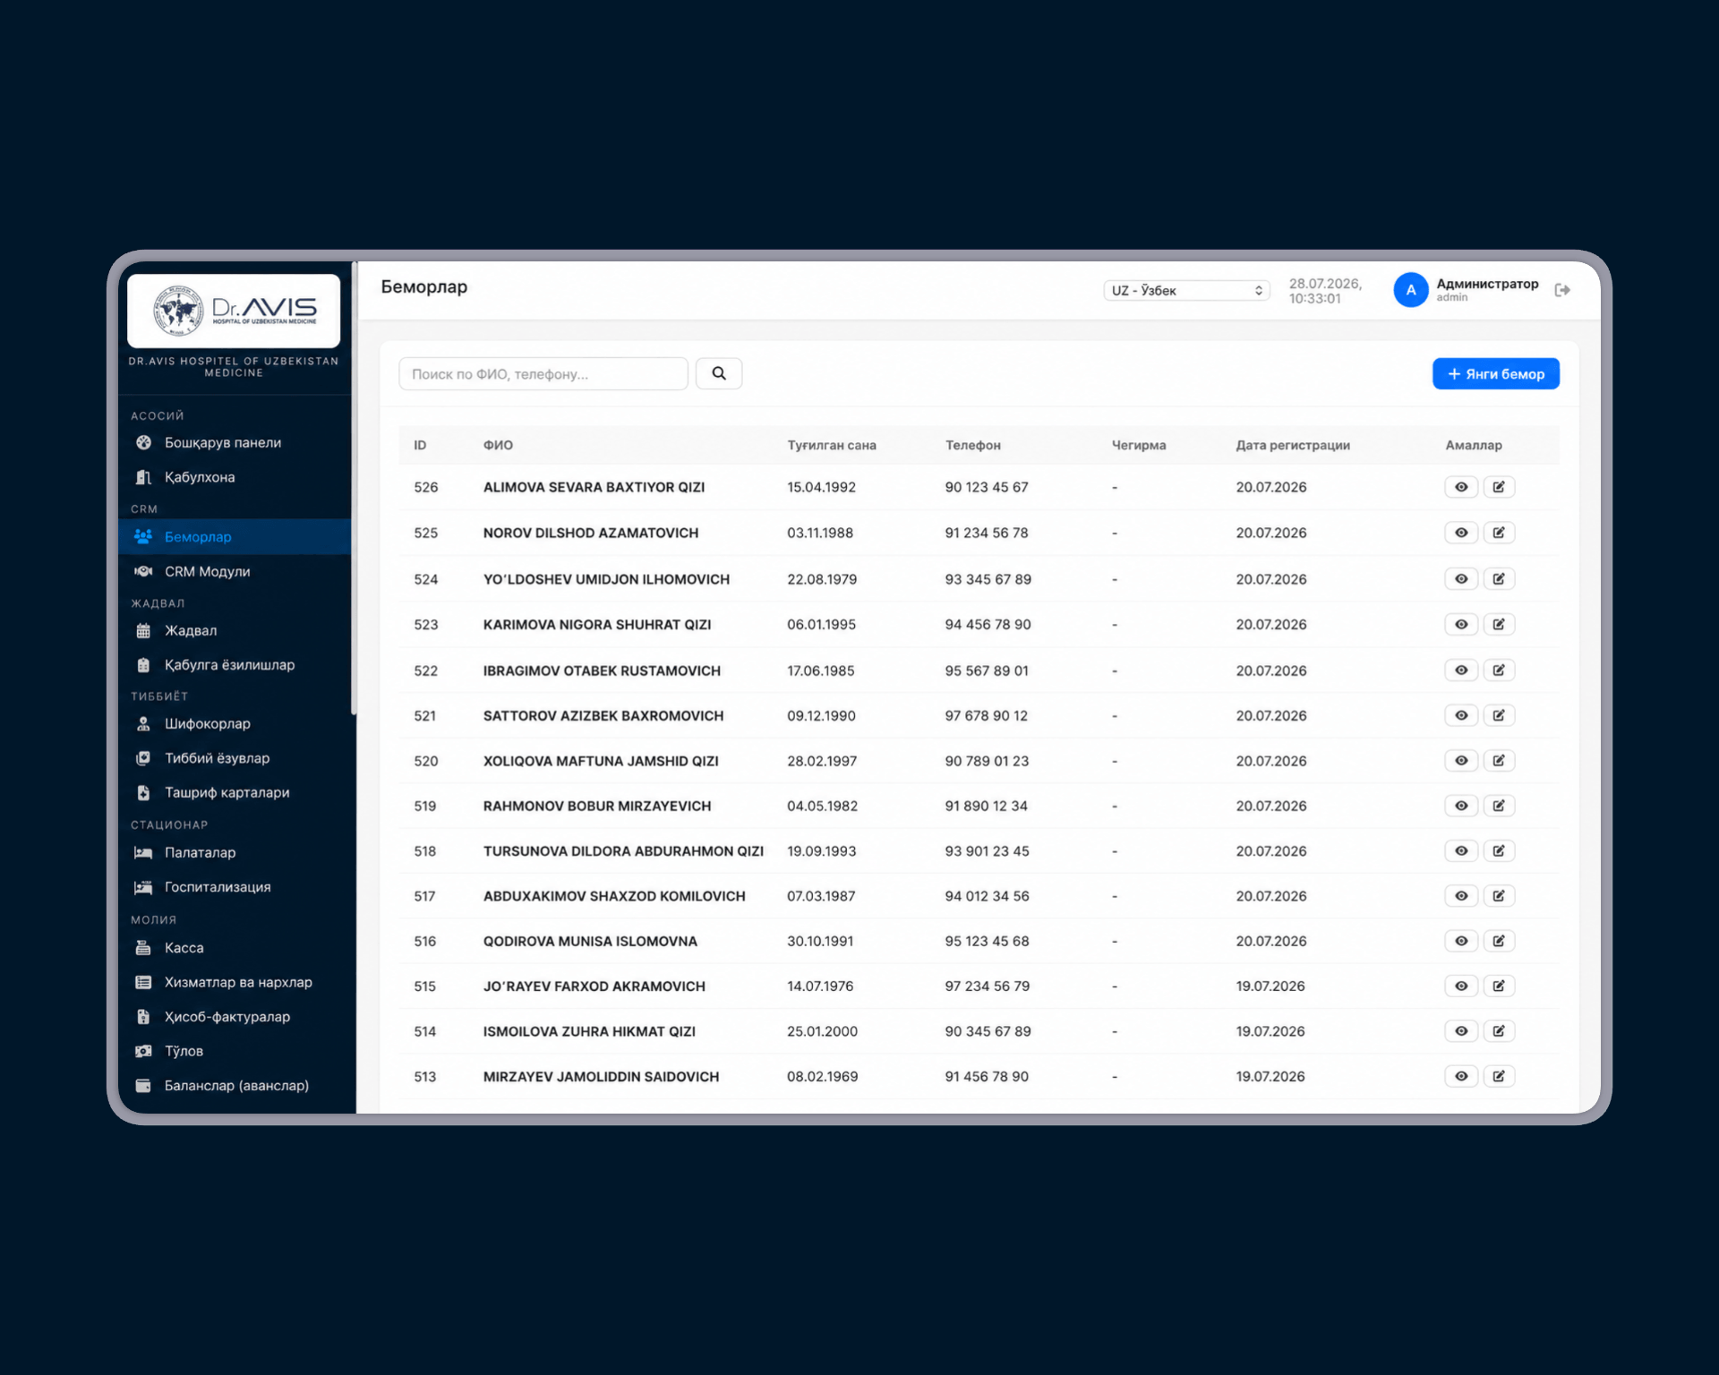Screen dimensions: 1719x1375
Task: Edit patient MIRZAYEV JAMOLIDDIN record
Action: tap(1499, 1076)
